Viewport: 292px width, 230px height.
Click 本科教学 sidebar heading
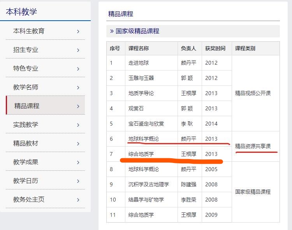tap(21, 12)
